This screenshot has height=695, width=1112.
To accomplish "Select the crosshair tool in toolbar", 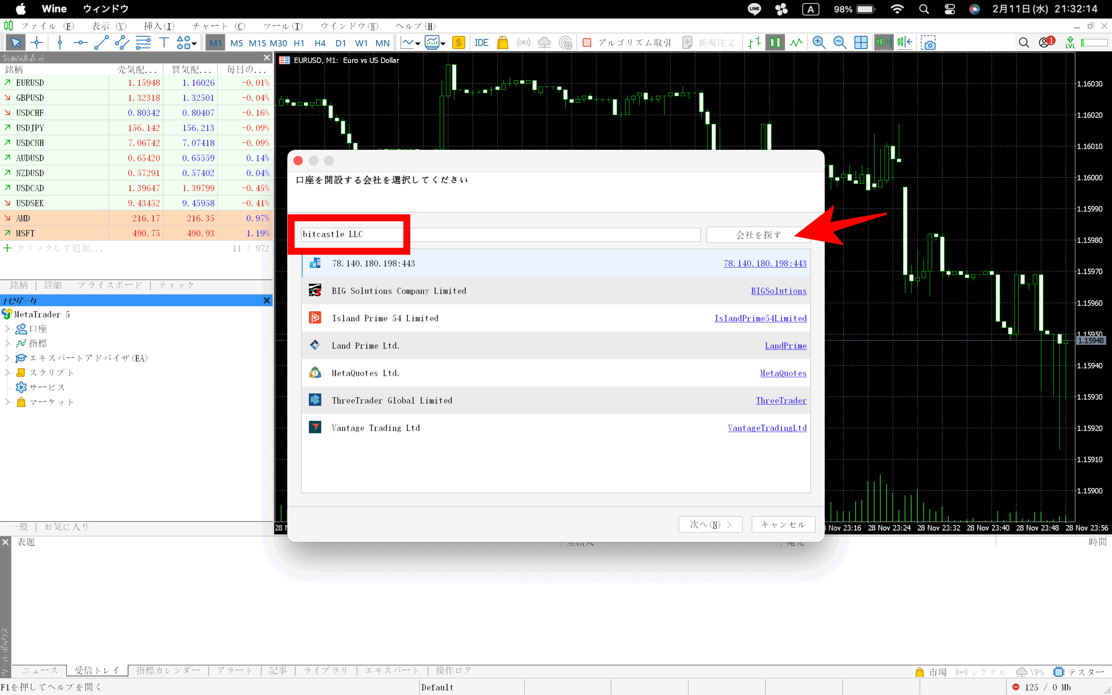I will [x=37, y=43].
